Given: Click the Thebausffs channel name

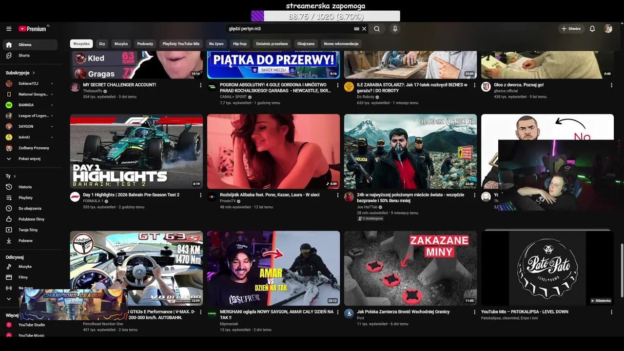Looking at the screenshot, I should pyautogui.click(x=93, y=91).
